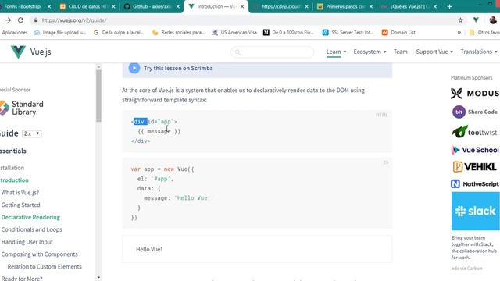Open the De la culpa a la cal bookmark
The image size is (500, 281).
[x=119, y=33]
